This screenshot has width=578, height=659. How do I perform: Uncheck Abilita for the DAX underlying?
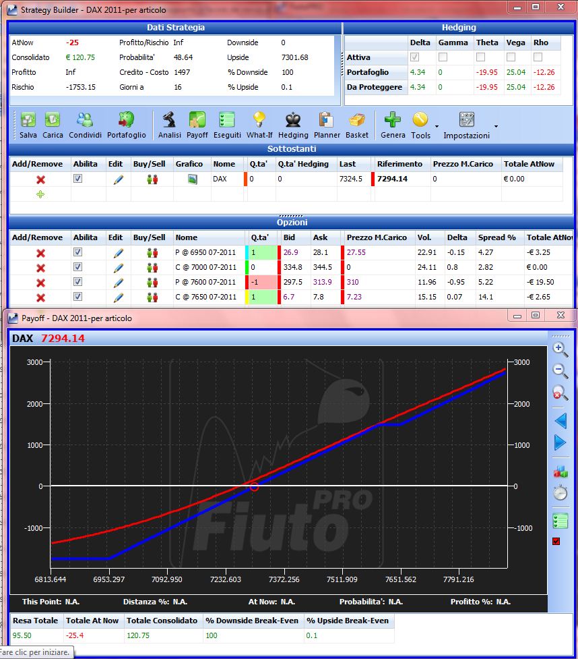[77, 179]
